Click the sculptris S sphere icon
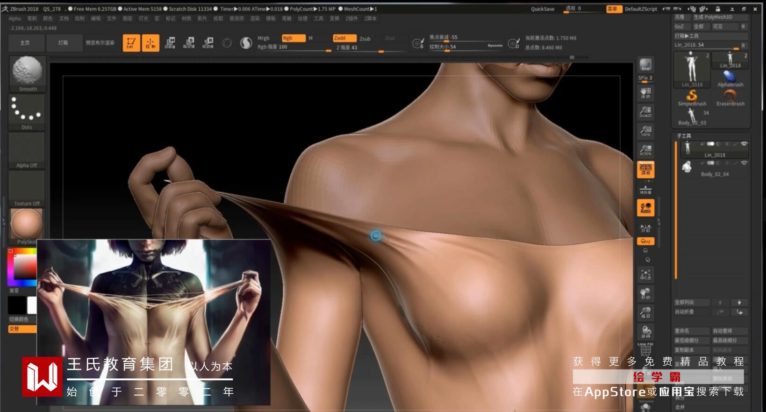The height and width of the screenshot is (412, 766). click(246, 43)
